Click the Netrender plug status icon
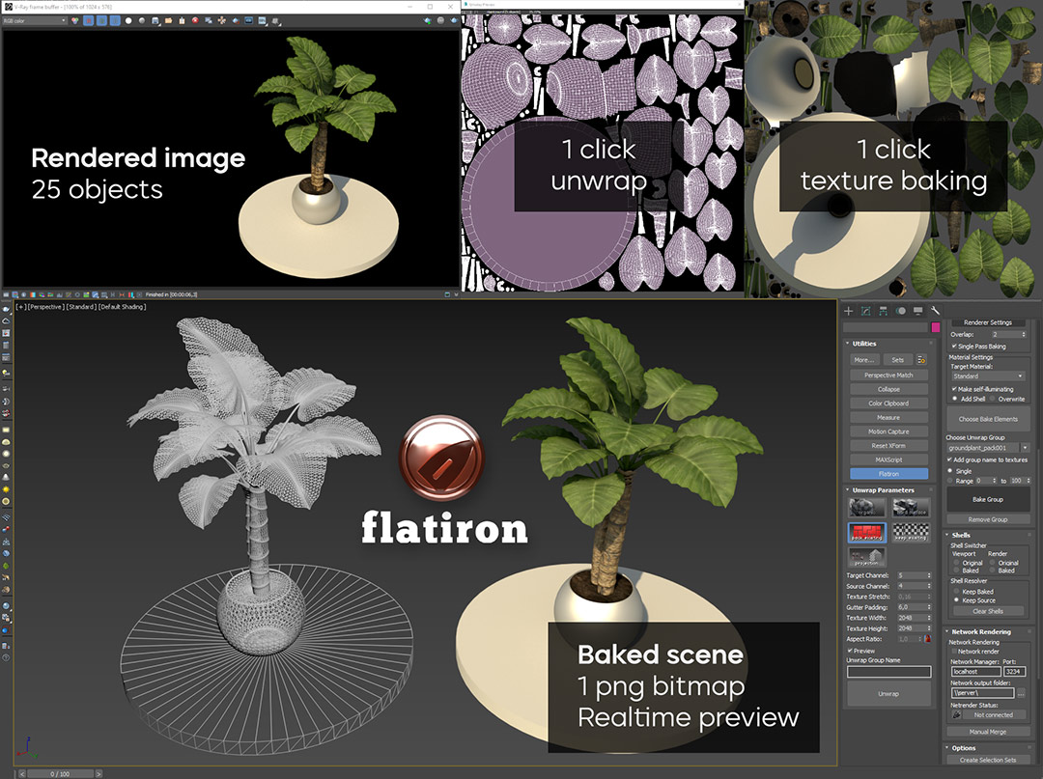 [x=956, y=714]
